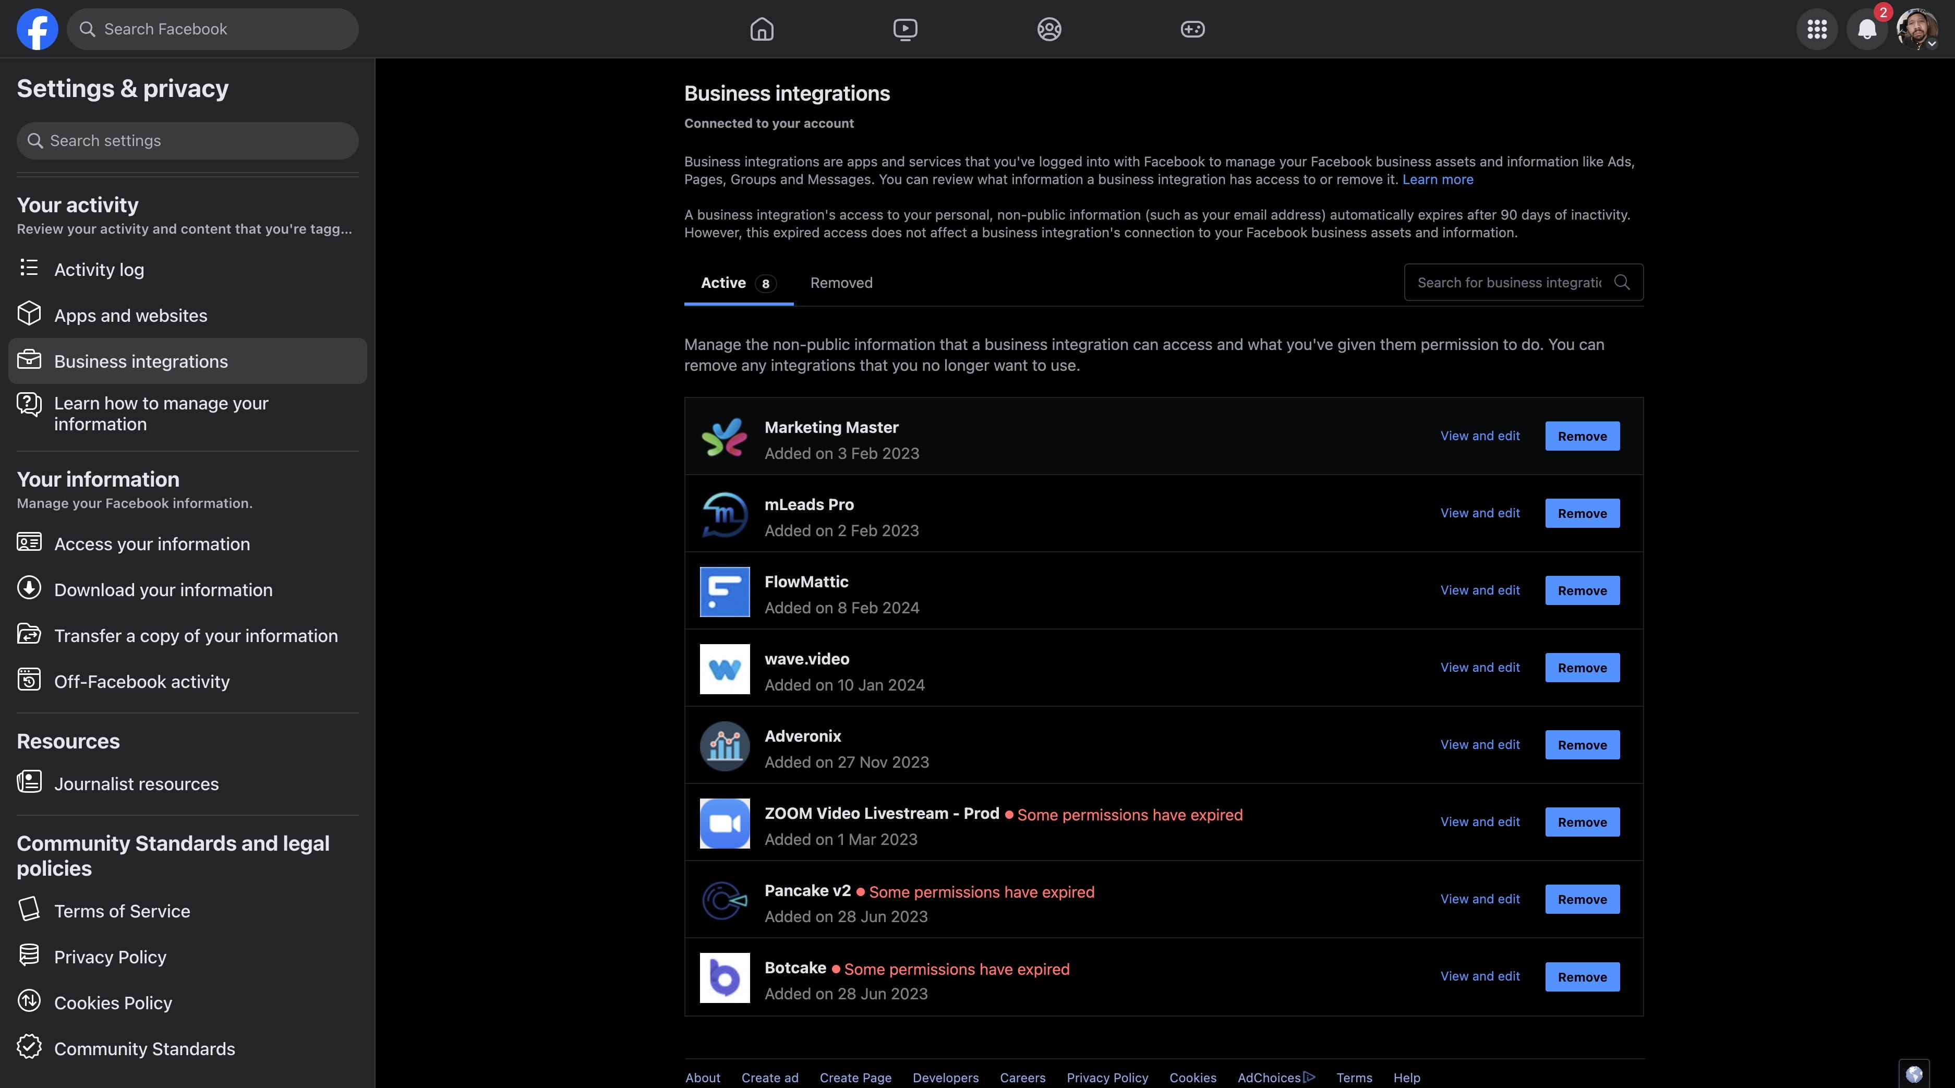Image resolution: width=1955 pixels, height=1088 pixels.
Task: Click the Transfer a copy folder icon
Action: click(x=29, y=634)
